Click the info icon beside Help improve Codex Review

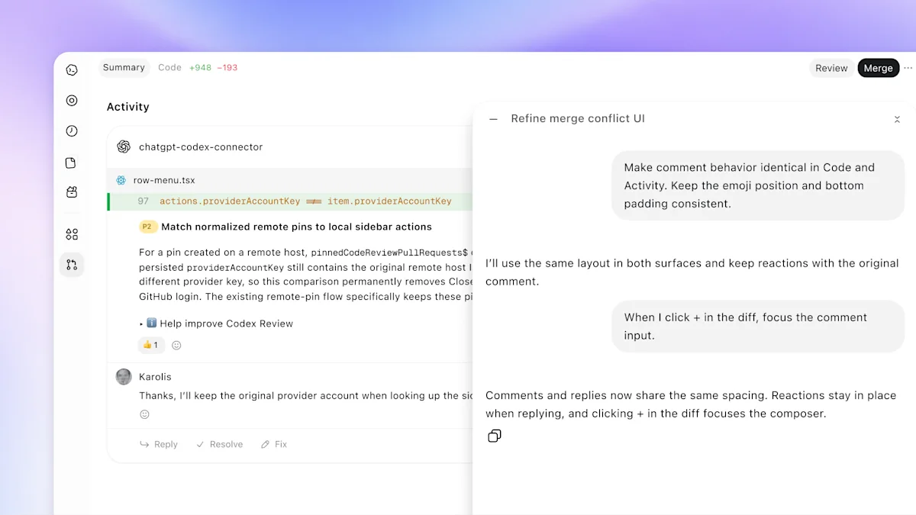[151, 323]
